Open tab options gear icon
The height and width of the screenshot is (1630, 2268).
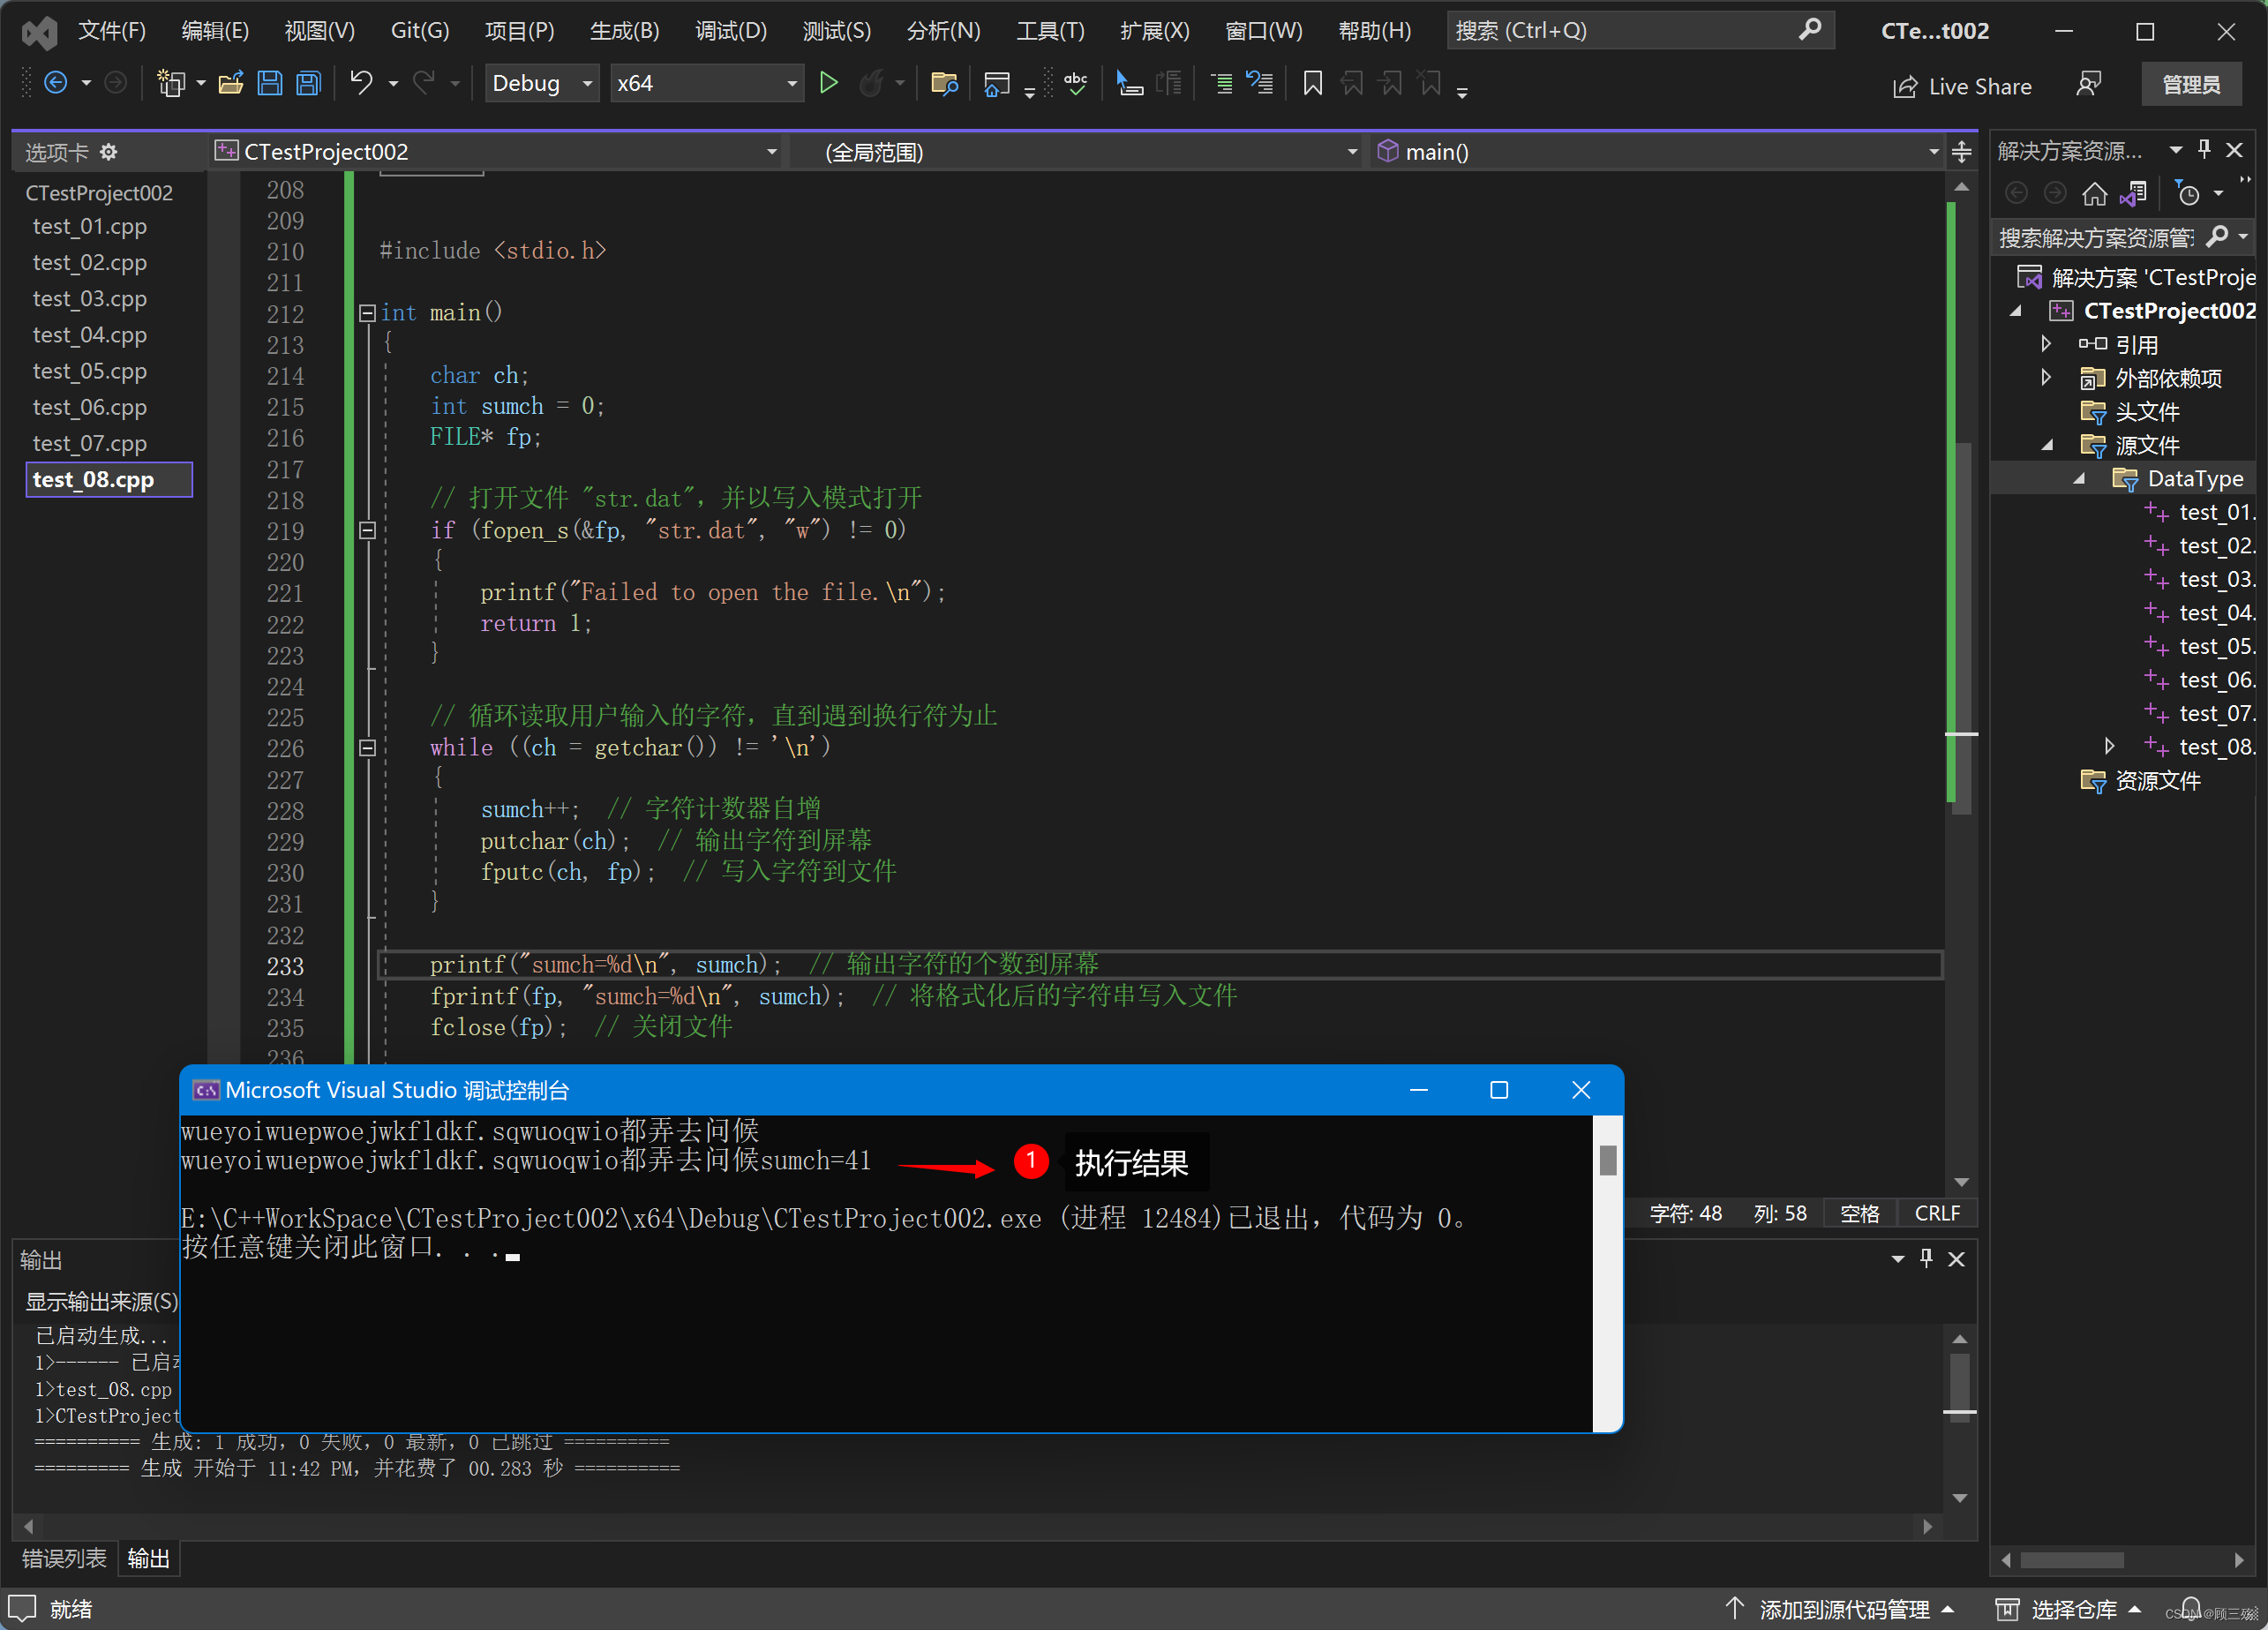109,152
